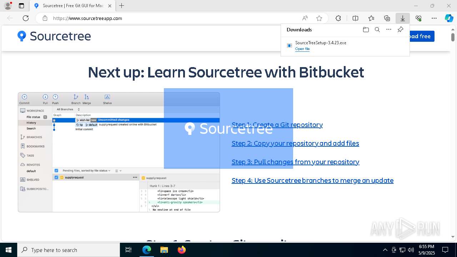
Task: Close the Sourcetree browser tab
Action: (x=110, y=6)
